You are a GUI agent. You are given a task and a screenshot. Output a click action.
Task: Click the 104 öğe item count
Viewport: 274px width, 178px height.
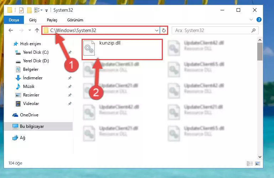[15, 163]
